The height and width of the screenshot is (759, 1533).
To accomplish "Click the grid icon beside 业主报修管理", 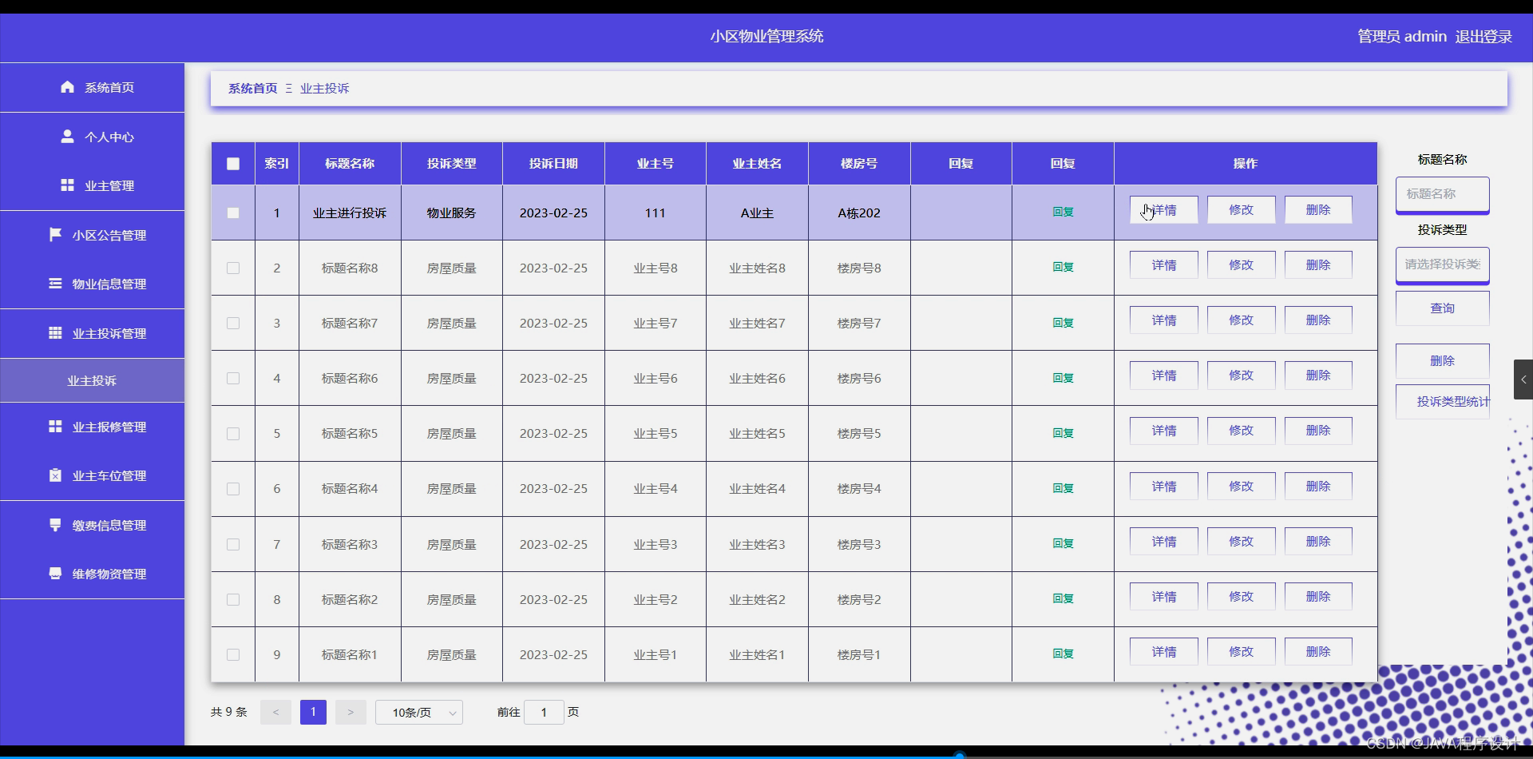I will click(55, 427).
